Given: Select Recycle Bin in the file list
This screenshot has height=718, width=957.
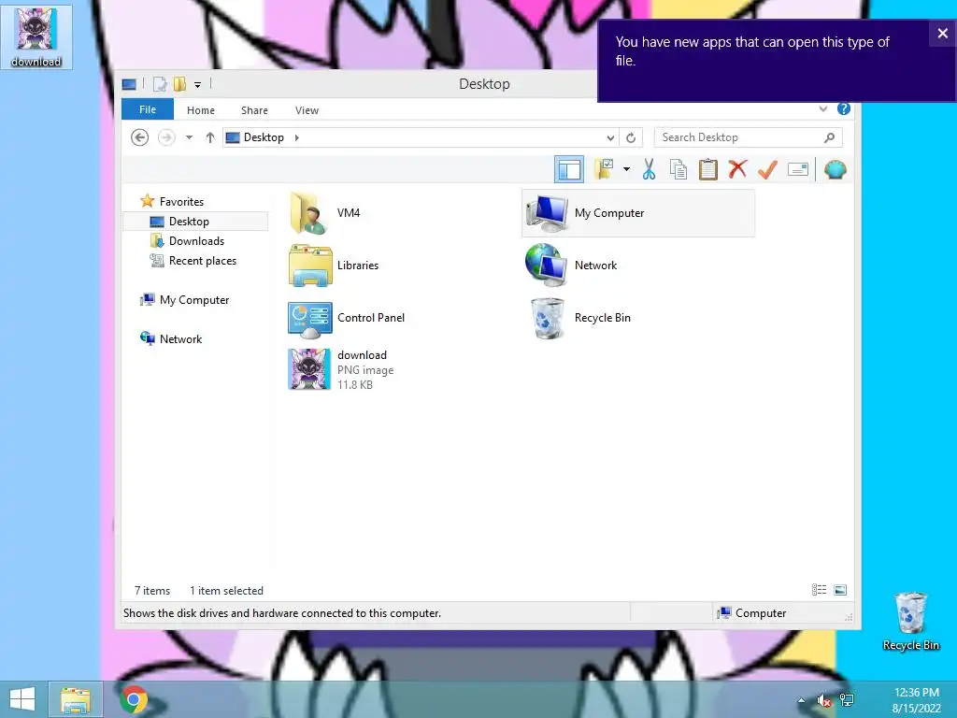Looking at the screenshot, I should point(578,318).
